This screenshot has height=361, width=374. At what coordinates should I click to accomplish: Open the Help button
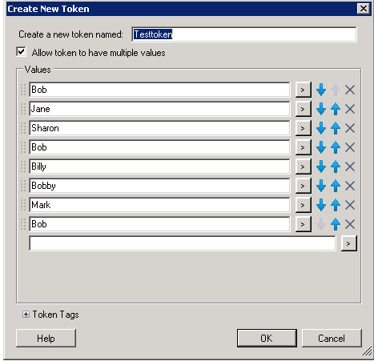46,338
